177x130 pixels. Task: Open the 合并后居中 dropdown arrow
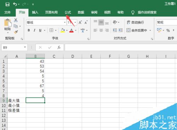click(150, 30)
